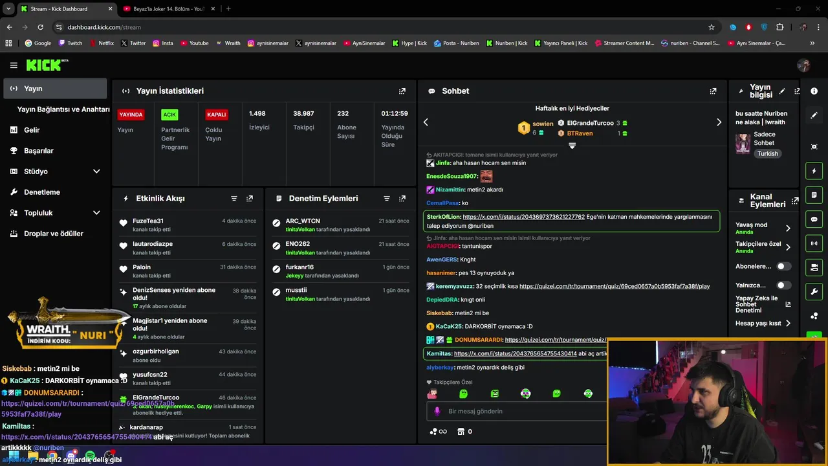Click the Sadece Sohbet category thumbnail
The width and height of the screenshot is (828, 466).
click(x=743, y=143)
